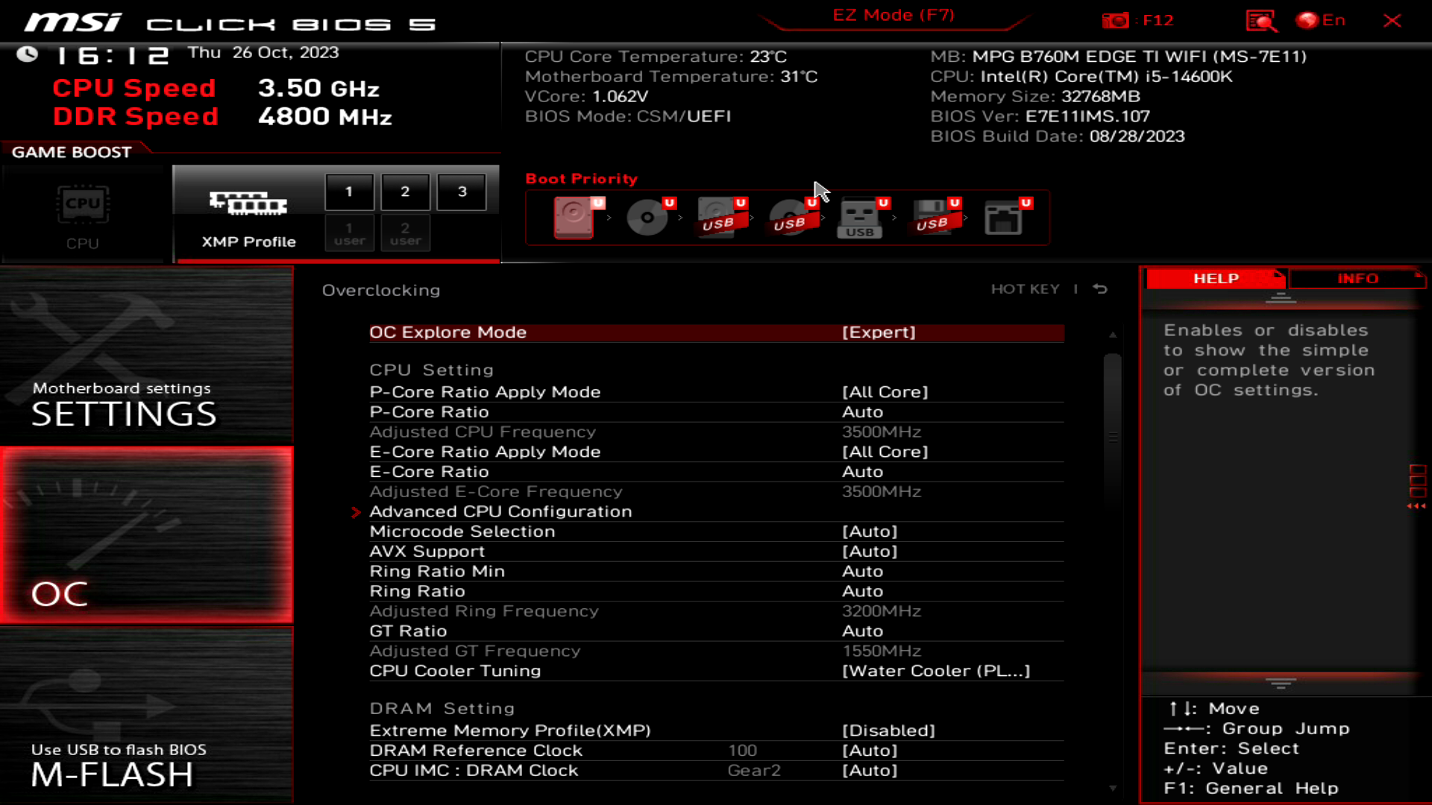Open the OC Explore Mode Expert dropdown
Screen dimensions: 1432x805
click(x=879, y=332)
